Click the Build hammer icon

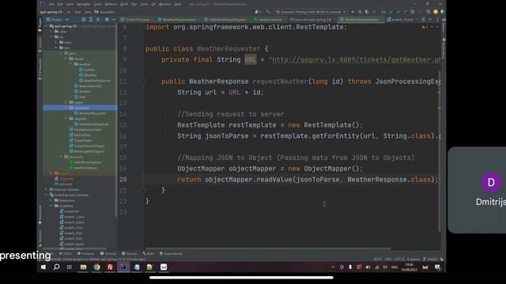click(268, 12)
